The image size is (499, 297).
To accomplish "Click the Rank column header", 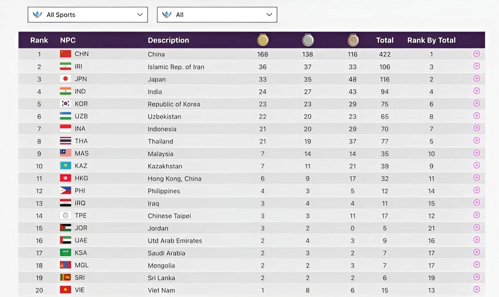I will pos(39,40).
